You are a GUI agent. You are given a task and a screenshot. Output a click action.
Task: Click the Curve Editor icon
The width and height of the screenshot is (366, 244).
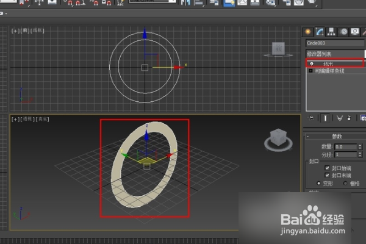(242, 2)
